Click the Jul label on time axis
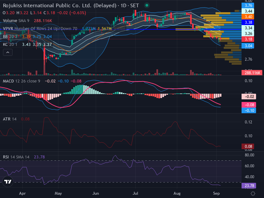The height and width of the screenshot is (198, 264). (135, 193)
